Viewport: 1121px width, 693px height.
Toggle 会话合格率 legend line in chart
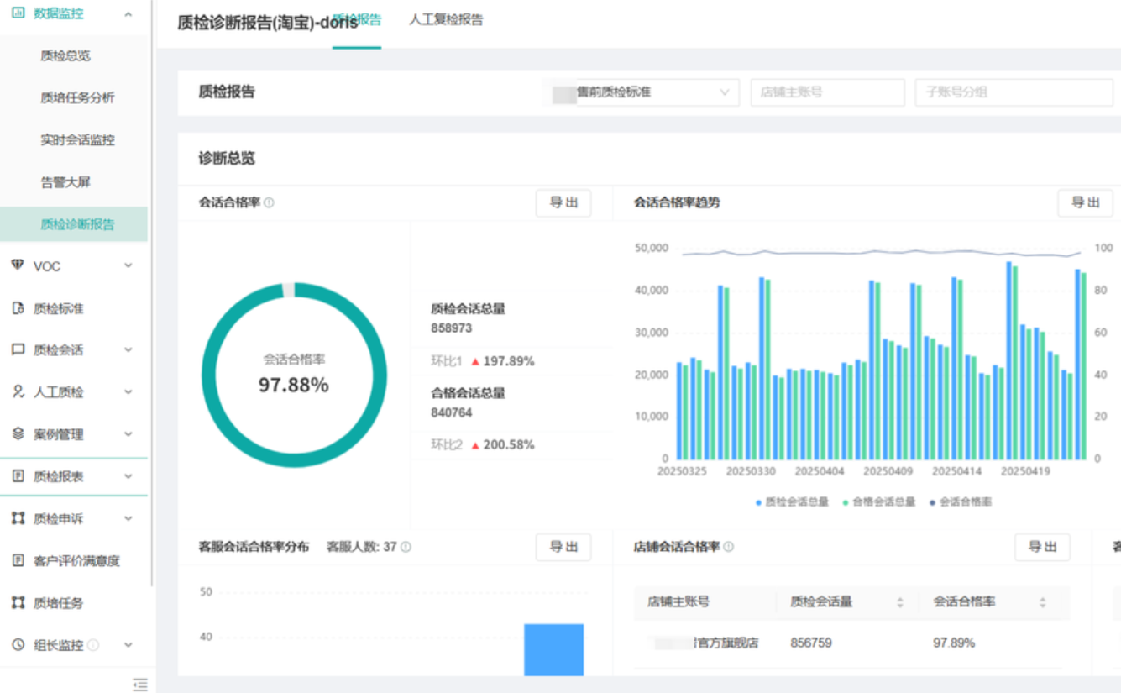coord(961,502)
